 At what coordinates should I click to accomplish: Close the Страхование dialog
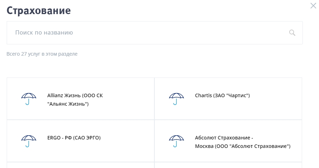(x=313, y=6)
